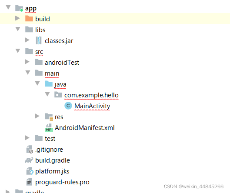This screenshot has width=230, height=193.
Task: Select the androidTest label
Action: click(62, 63)
